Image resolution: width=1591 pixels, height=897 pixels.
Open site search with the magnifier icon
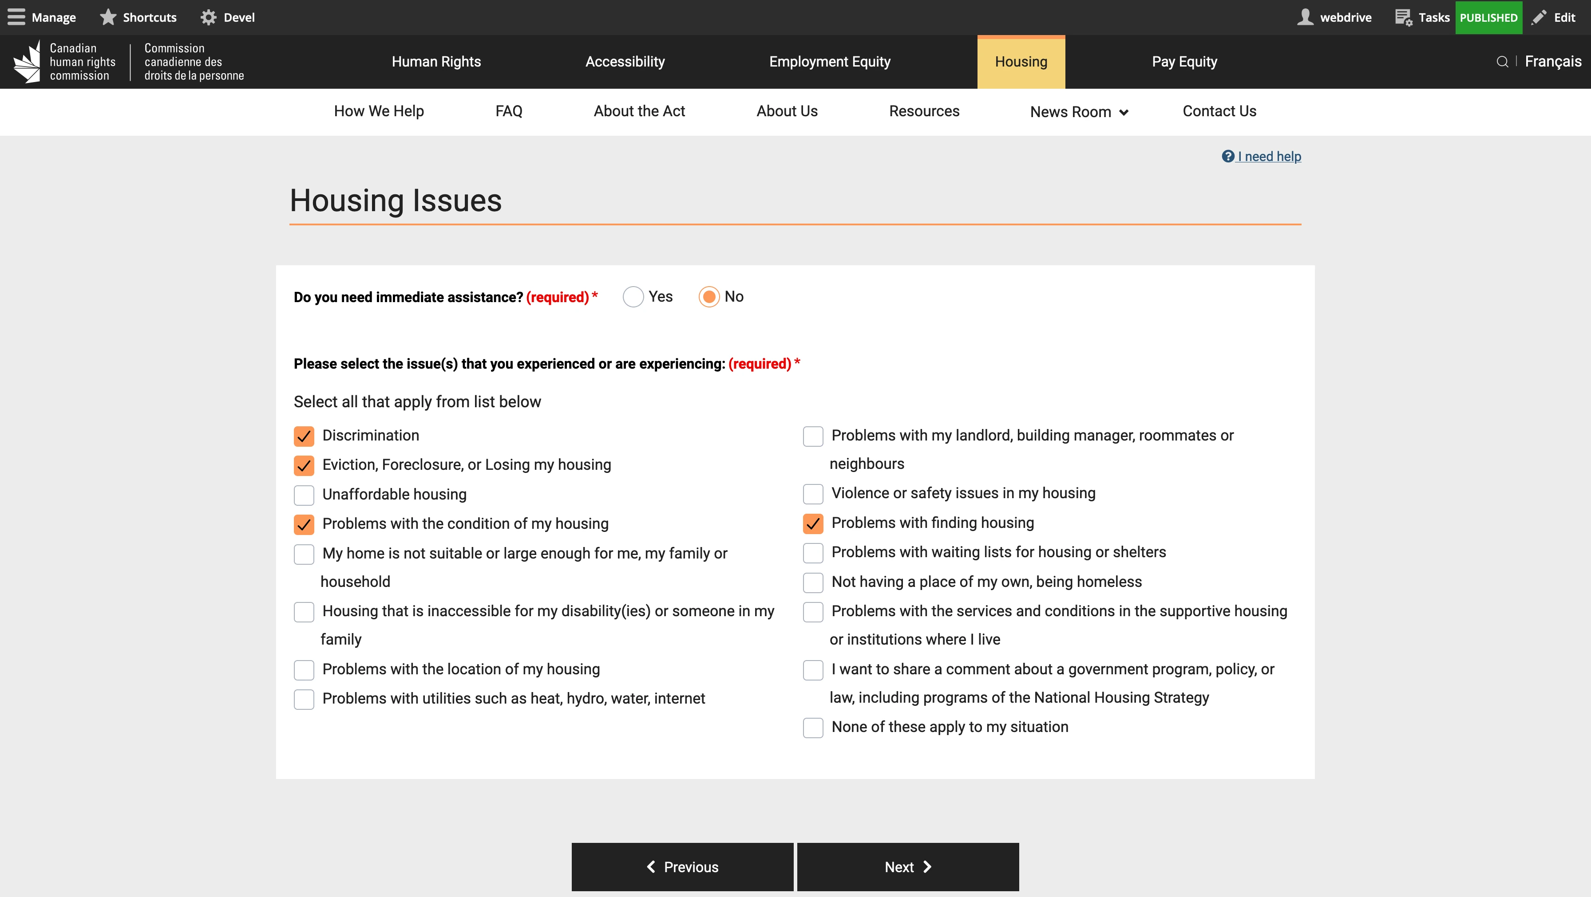(1503, 62)
